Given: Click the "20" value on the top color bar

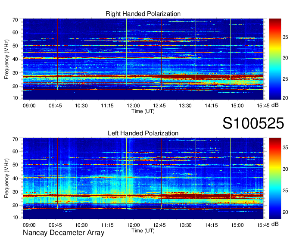Looking at the screenshot, I should point(285,98).
